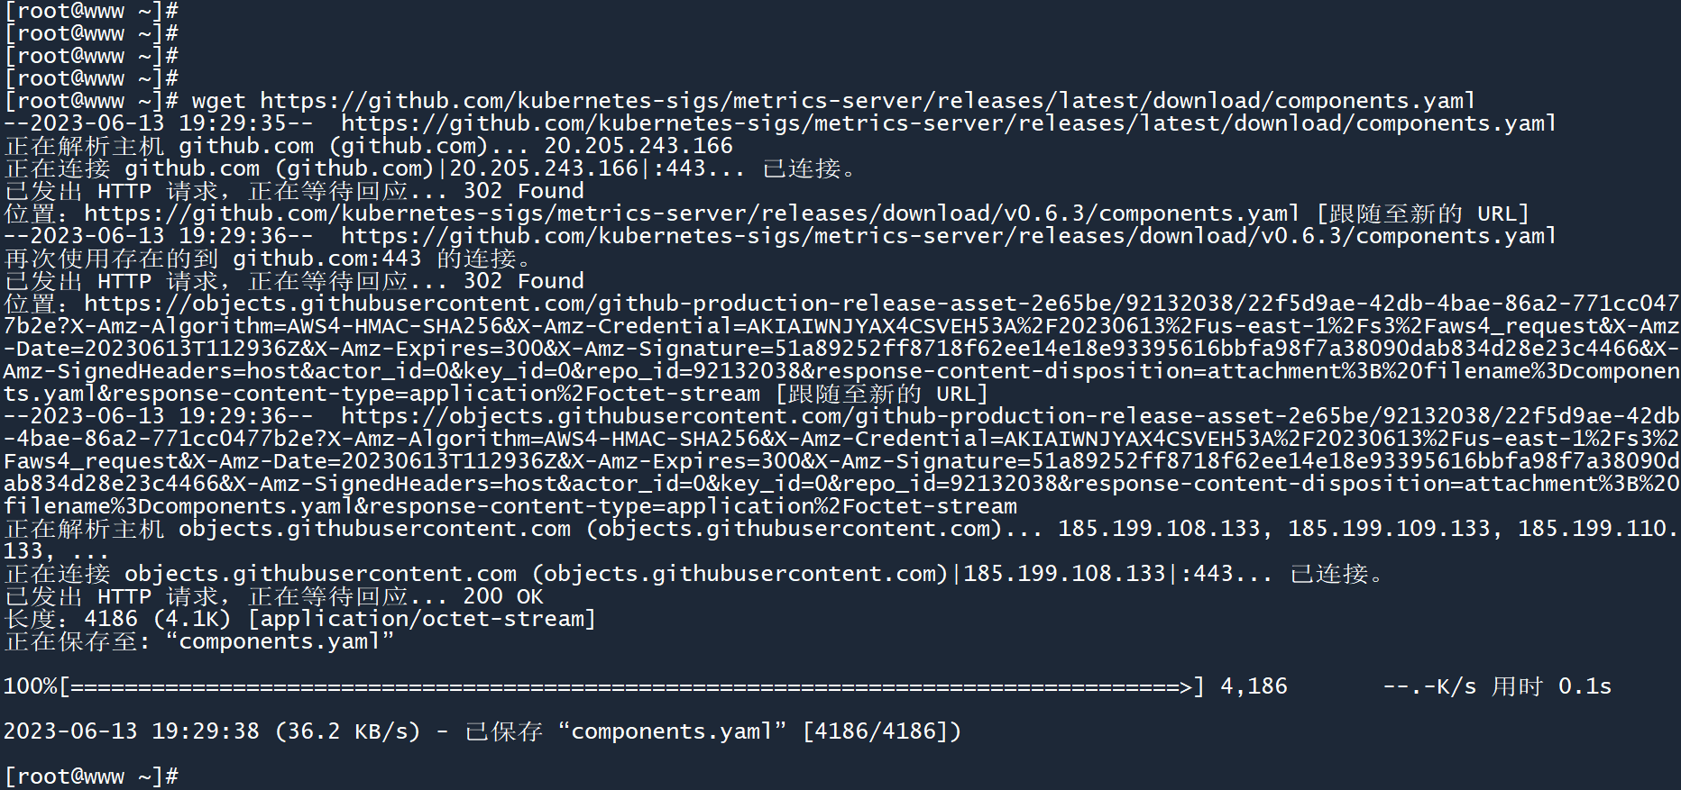Click the "4186 (4.1K)" length value

coord(157,619)
